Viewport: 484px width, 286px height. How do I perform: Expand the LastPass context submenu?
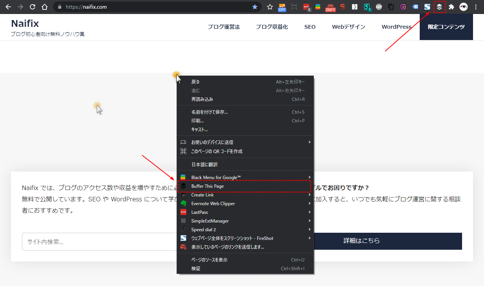[245, 212]
